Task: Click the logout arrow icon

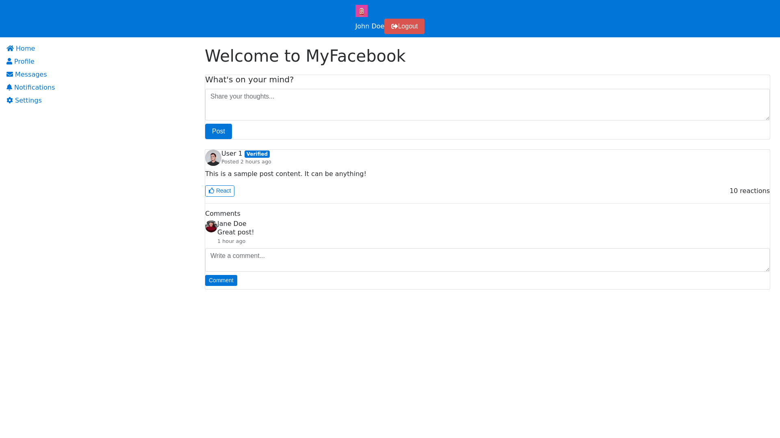Action: coord(394,26)
